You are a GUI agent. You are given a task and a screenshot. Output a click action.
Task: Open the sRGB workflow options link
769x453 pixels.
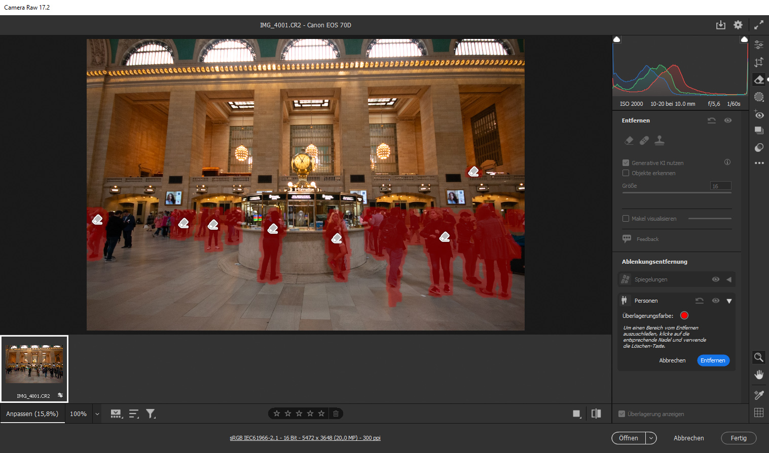(x=305, y=438)
